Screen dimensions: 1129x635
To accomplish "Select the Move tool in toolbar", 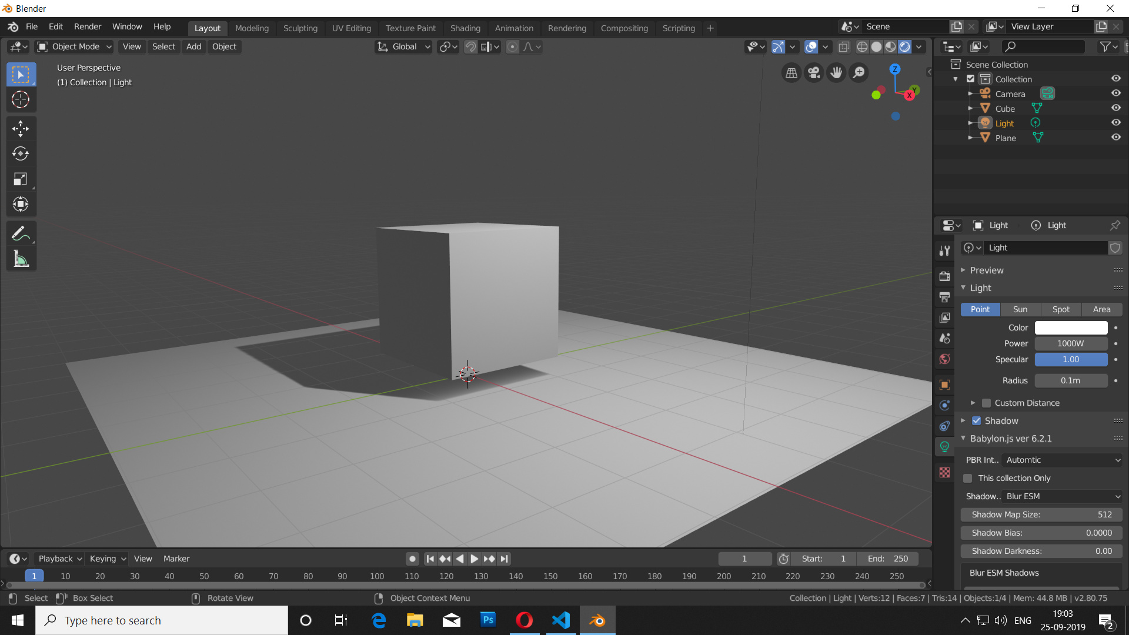I will click(21, 128).
